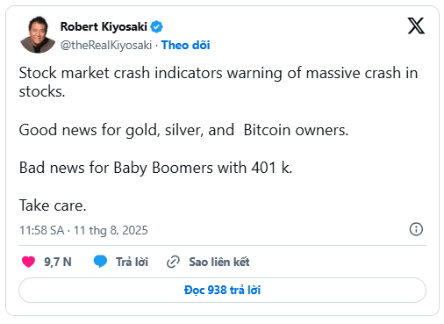This screenshot has width=444, height=324.
Task: Follow the account via Theo dõi
Action: 186,45
